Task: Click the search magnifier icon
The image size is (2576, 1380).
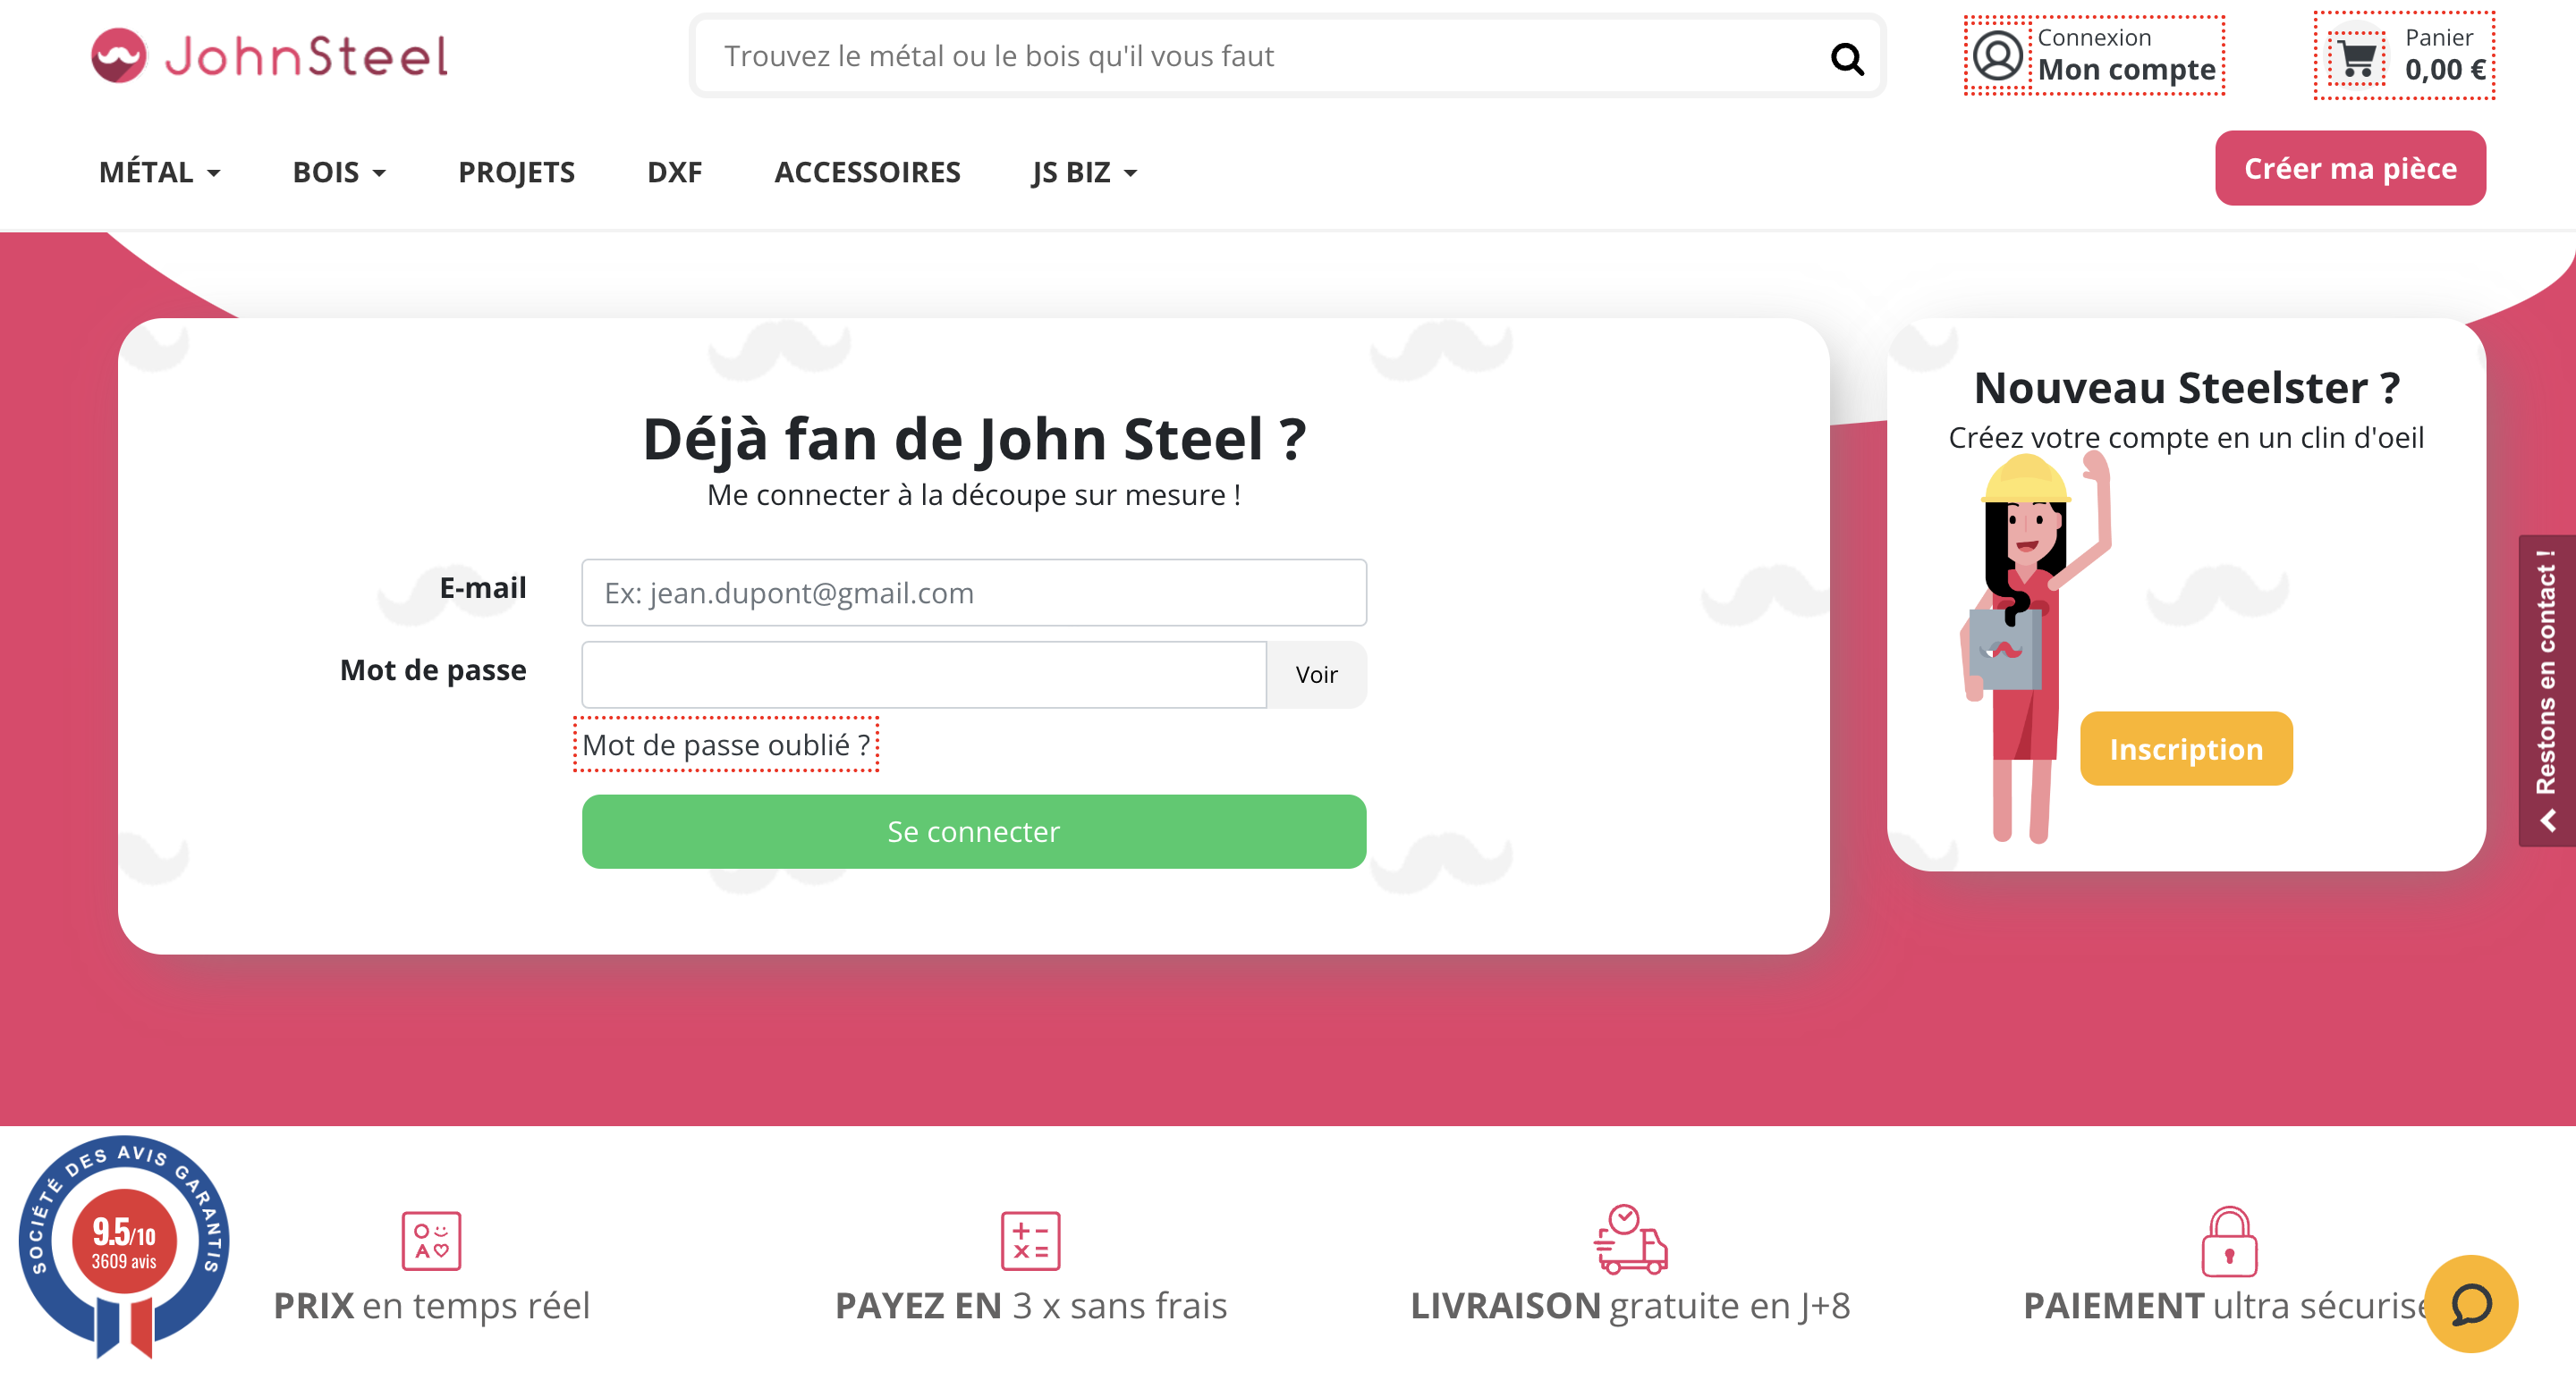Action: (x=1846, y=59)
